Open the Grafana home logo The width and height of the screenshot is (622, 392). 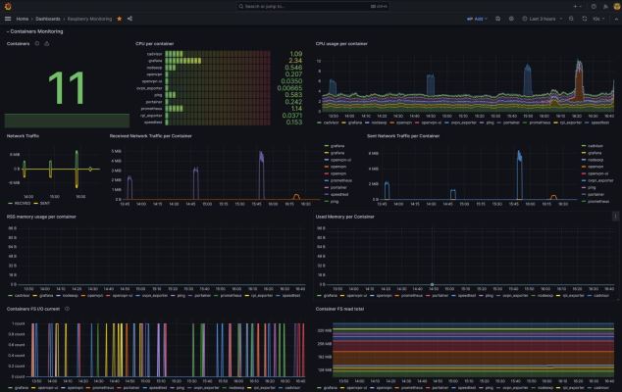pos(8,6)
